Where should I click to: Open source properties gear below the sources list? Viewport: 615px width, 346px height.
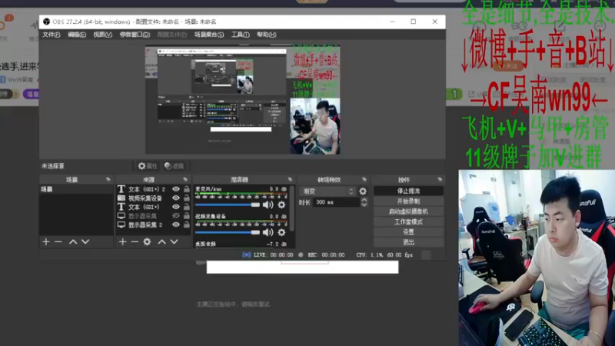tap(147, 241)
